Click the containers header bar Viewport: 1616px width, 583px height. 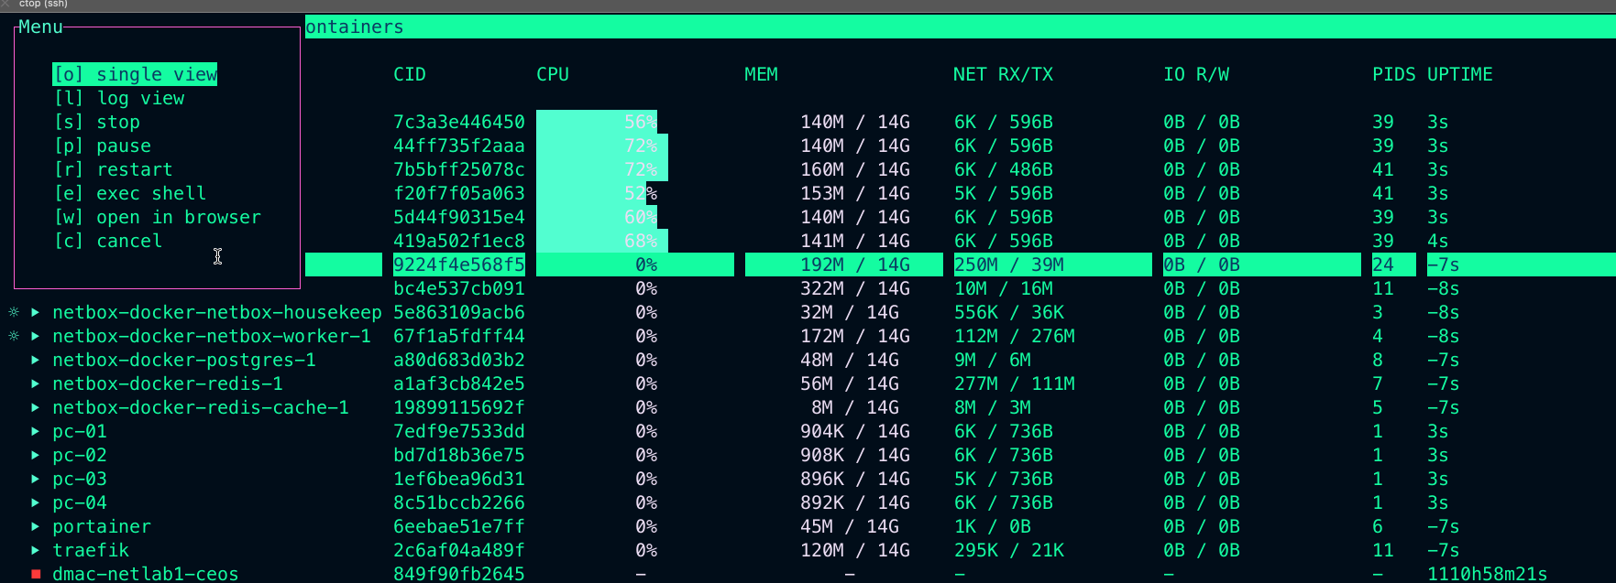pos(960,27)
